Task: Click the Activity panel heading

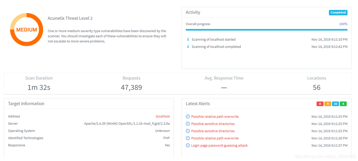Action: click(x=193, y=12)
